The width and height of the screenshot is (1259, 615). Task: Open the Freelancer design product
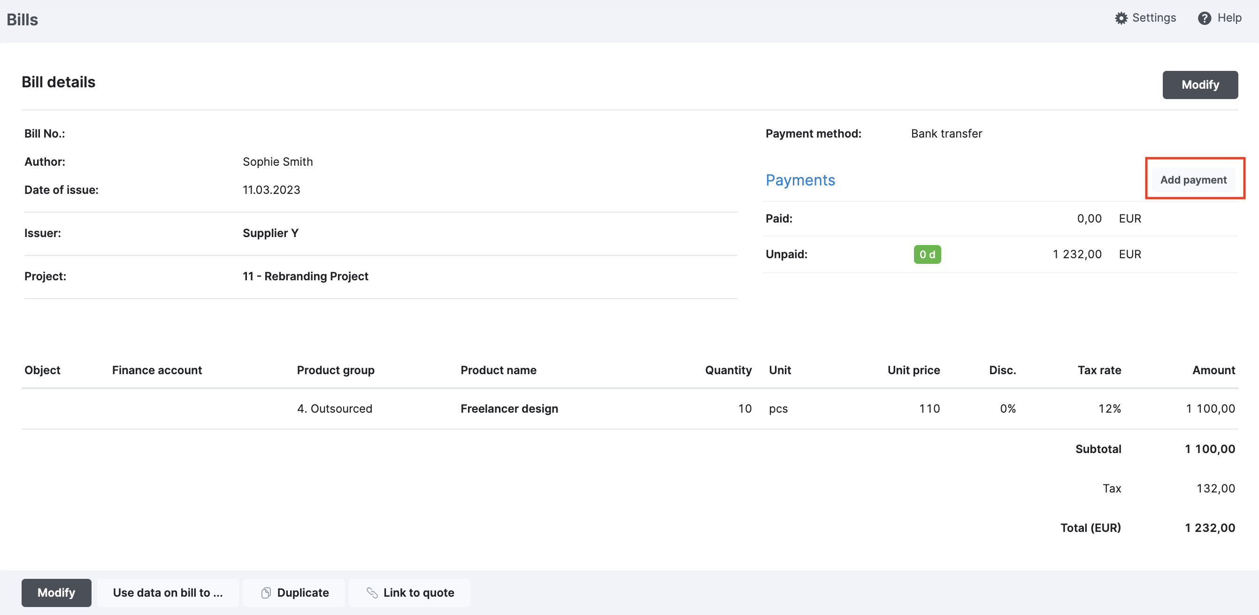pos(509,408)
